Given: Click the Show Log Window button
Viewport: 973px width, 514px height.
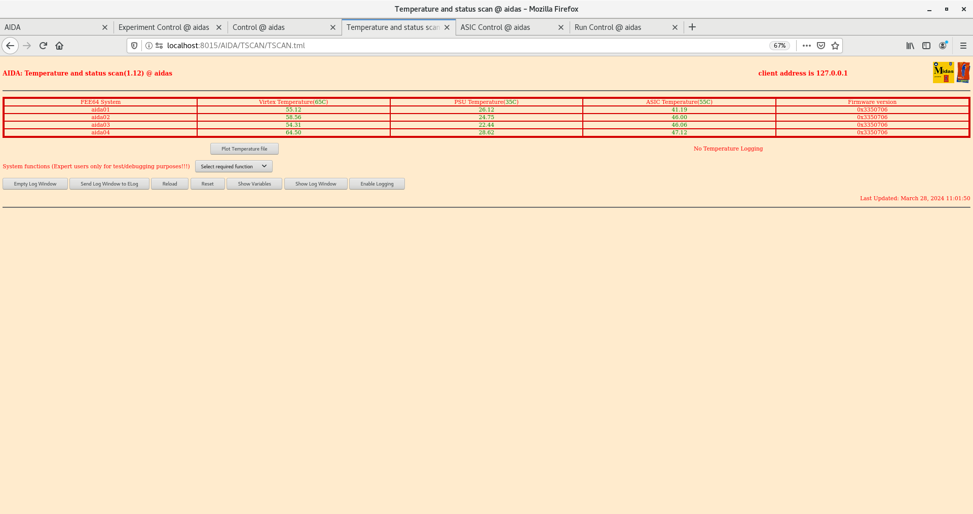Looking at the screenshot, I should point(316,184).
